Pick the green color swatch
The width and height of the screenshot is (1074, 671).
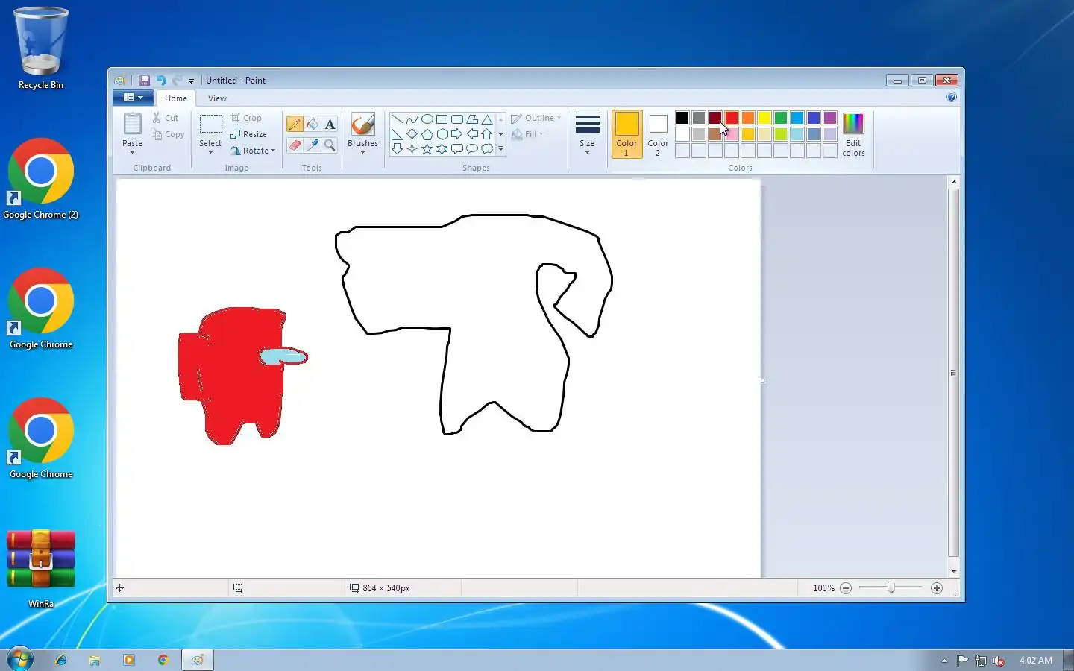781,118
